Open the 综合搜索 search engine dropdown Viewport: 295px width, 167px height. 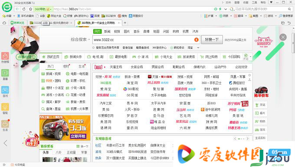[x=80, y=40]
